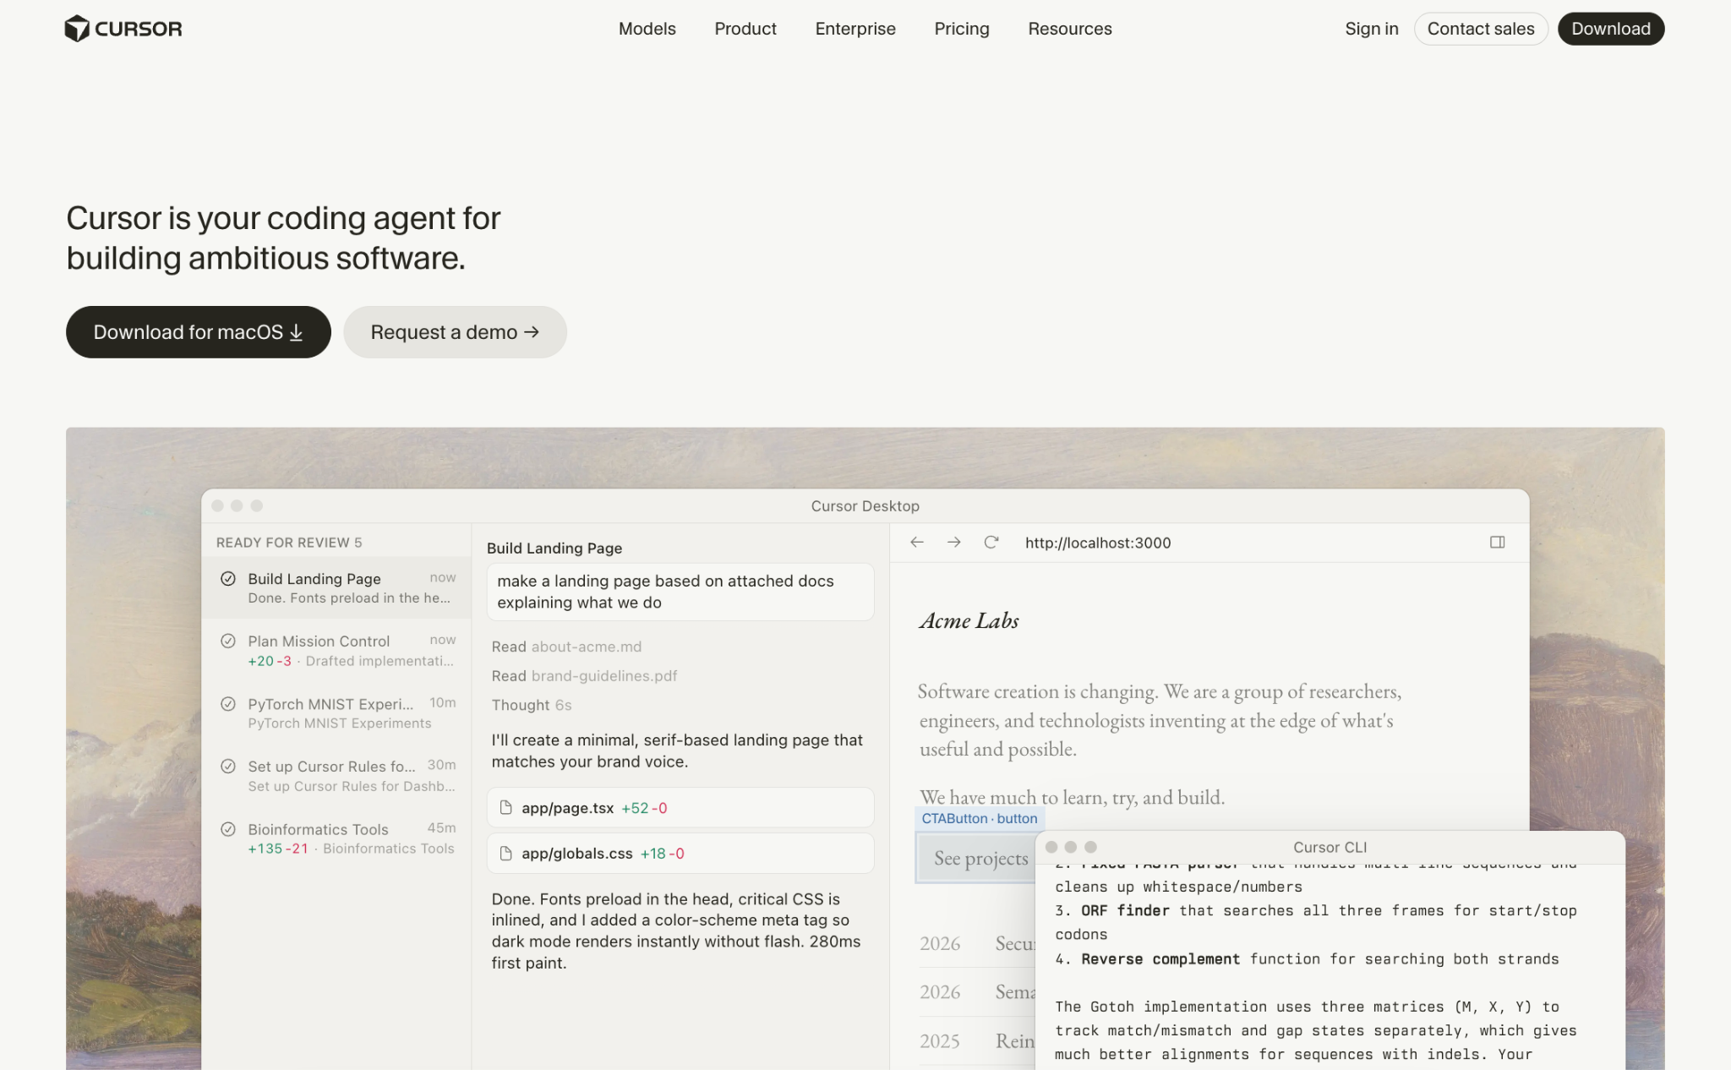Click the Cursor CLI window title

click(1330, 847)
